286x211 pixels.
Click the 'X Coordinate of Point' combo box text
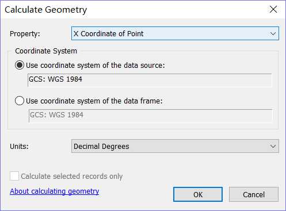tap(108, 34)
